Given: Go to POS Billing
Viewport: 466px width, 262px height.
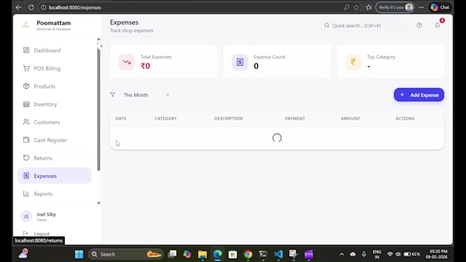Looking at the screenshot, I should tap(54, 68).
